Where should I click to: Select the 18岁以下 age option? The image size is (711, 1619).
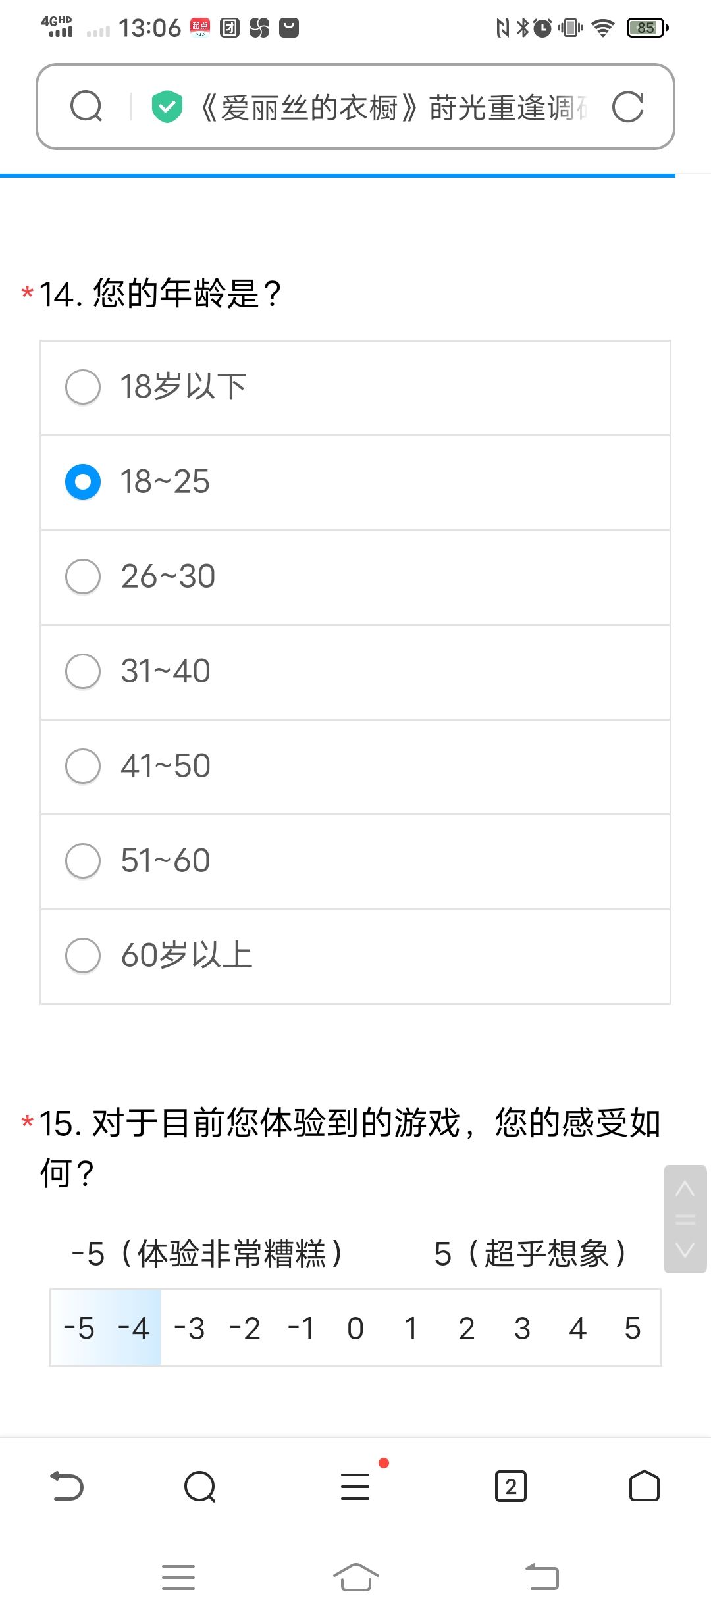click(355, 388)
